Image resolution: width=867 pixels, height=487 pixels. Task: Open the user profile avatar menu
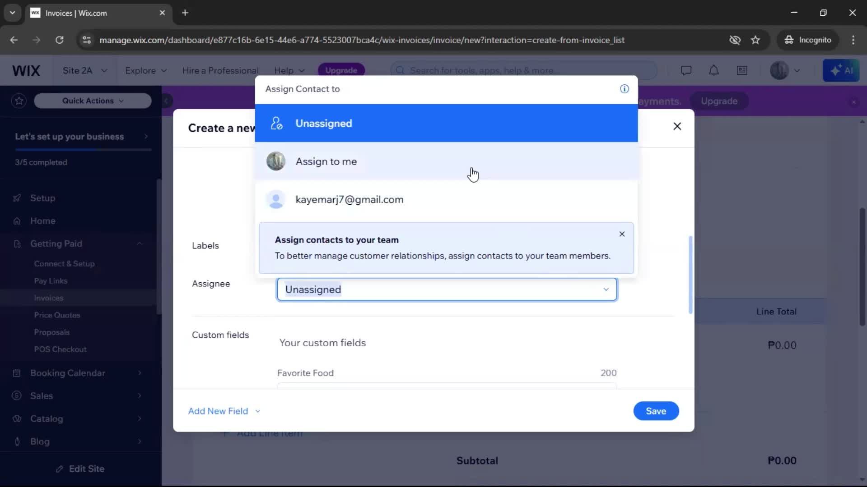[x=785, y=70]
